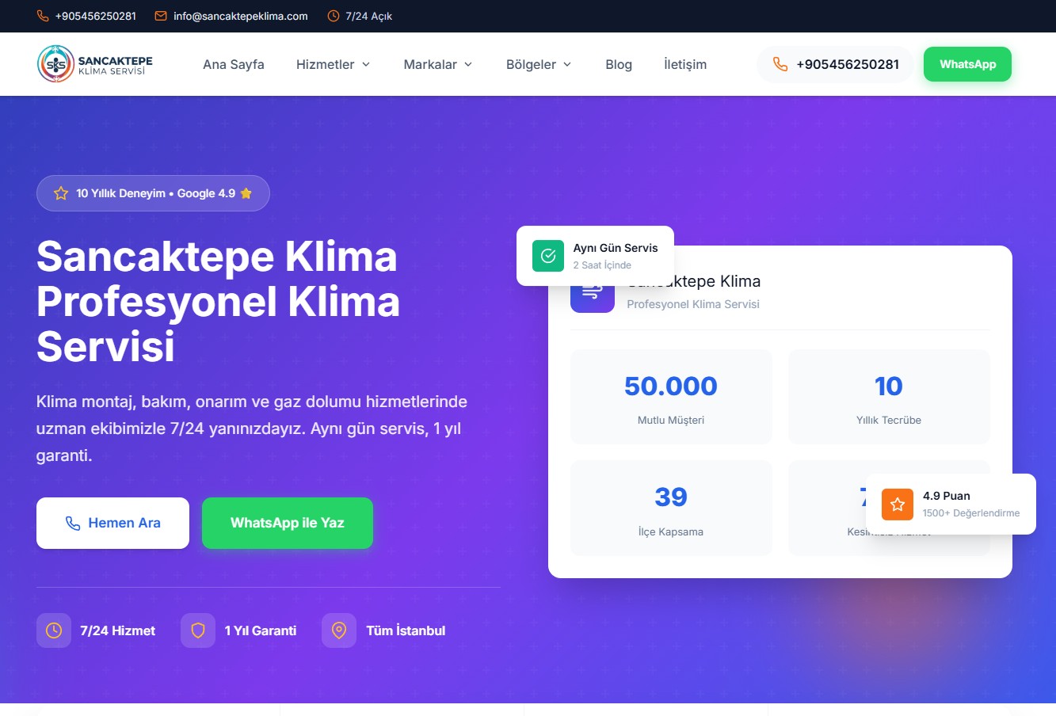Navigate to the Blog menu item
Viewport: 1056px width, 716px height.
pos(618,64)
